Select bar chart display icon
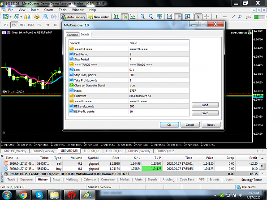 (116, 17)
